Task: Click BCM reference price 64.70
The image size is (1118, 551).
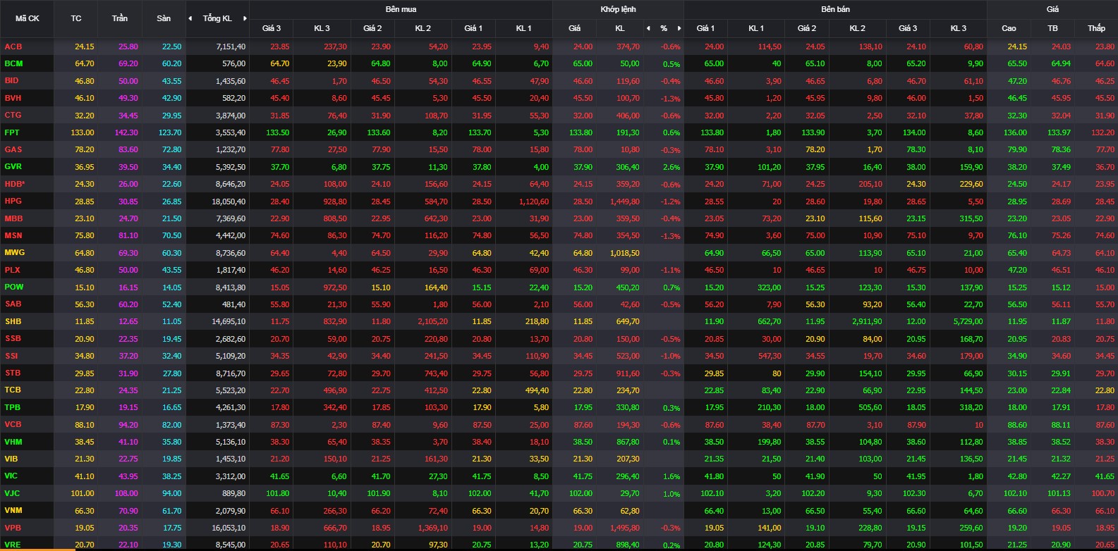Action: 85,63
